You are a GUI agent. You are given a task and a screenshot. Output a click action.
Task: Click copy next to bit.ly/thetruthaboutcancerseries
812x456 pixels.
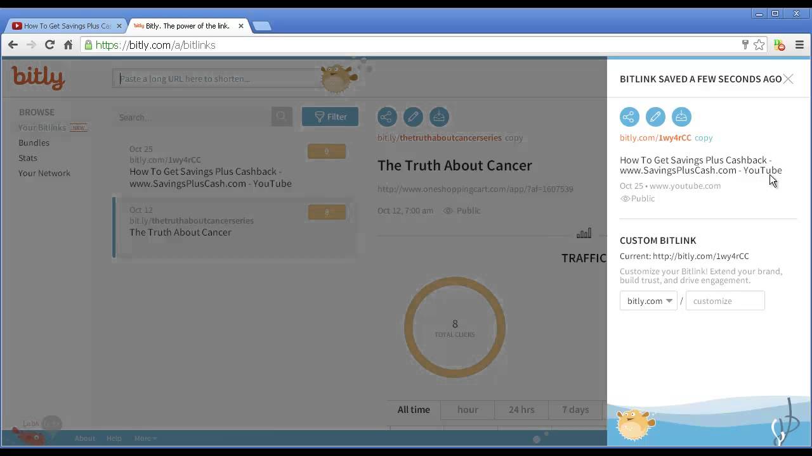pos(514,137)
